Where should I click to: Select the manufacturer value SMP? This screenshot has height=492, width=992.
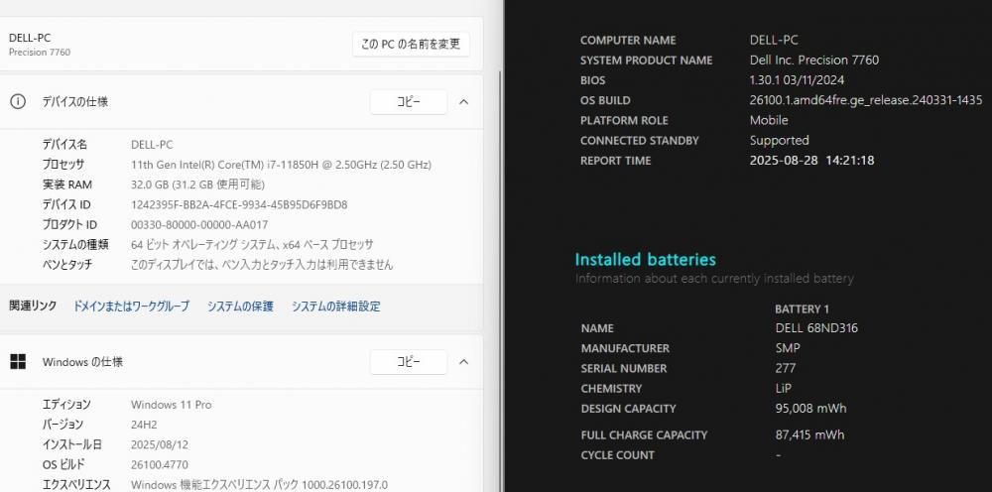(788, 348)
